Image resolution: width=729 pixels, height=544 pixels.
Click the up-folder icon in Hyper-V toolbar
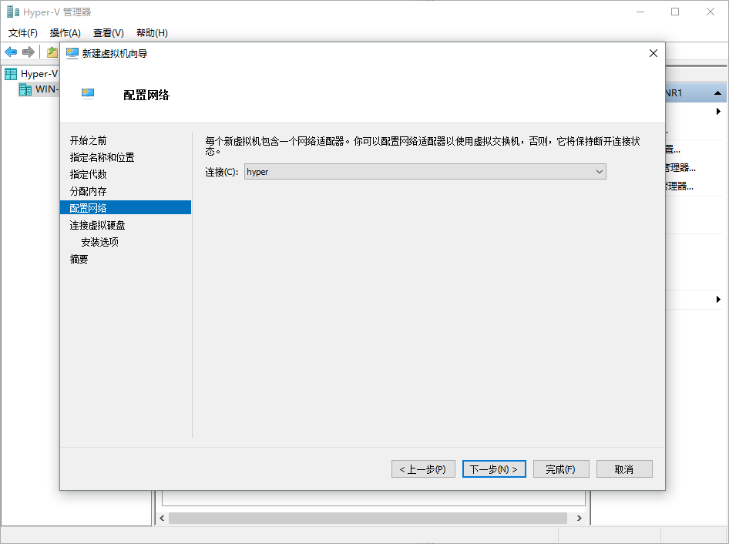point(52,52)
